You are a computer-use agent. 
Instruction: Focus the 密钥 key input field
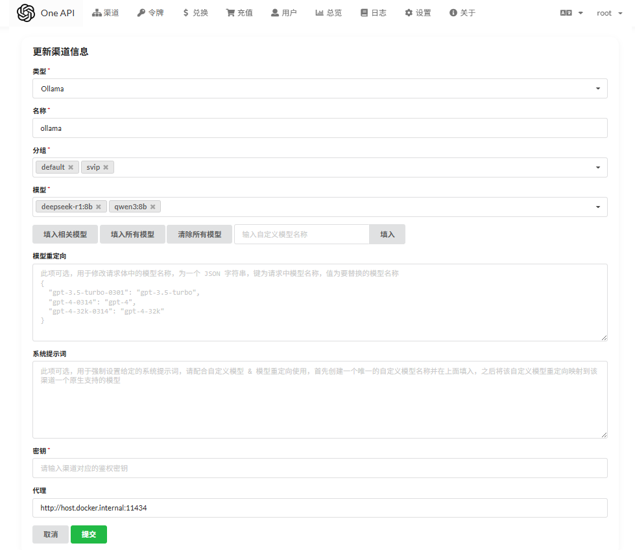pyautogui.click(x=320, y=468)
